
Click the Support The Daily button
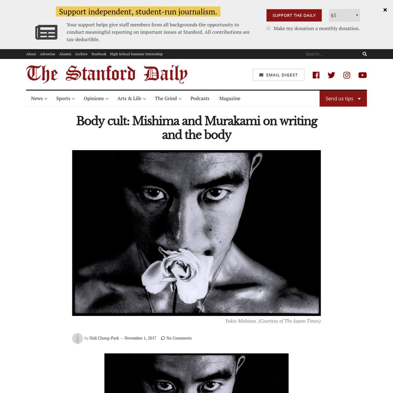[x=294, y=15]
